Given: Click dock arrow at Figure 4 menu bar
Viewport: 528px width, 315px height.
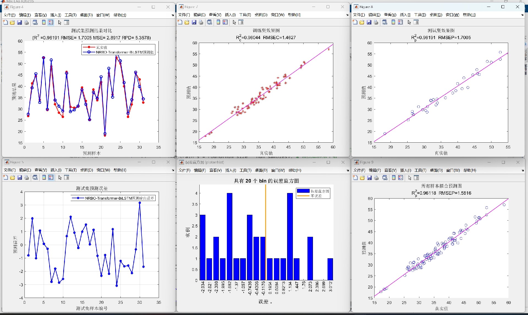Looking at the screenshot, I should pyautogui.click(x=173, y=15).
